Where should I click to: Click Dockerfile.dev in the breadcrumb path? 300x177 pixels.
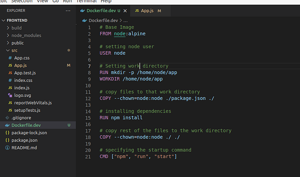tap(103, 21)
